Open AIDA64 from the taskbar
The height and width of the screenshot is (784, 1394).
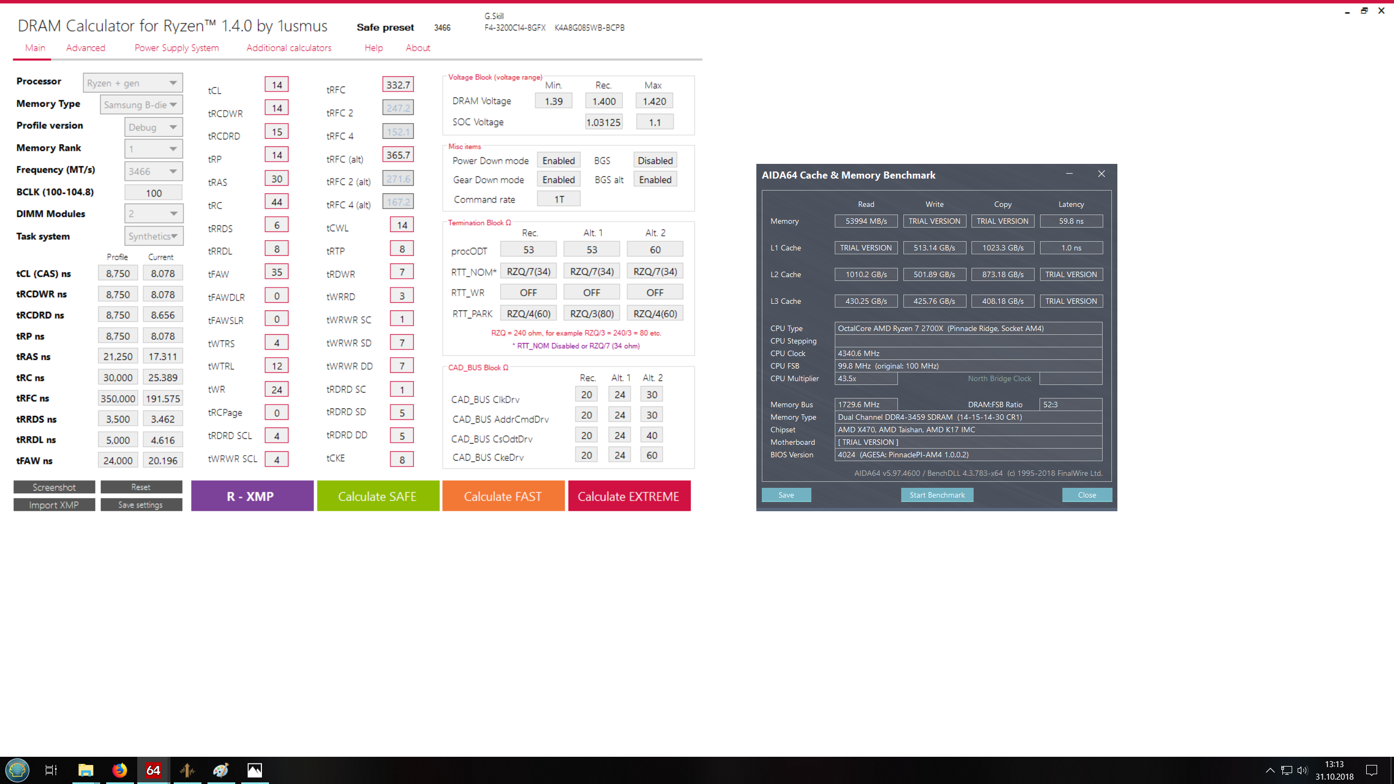(x=153, y=770)
